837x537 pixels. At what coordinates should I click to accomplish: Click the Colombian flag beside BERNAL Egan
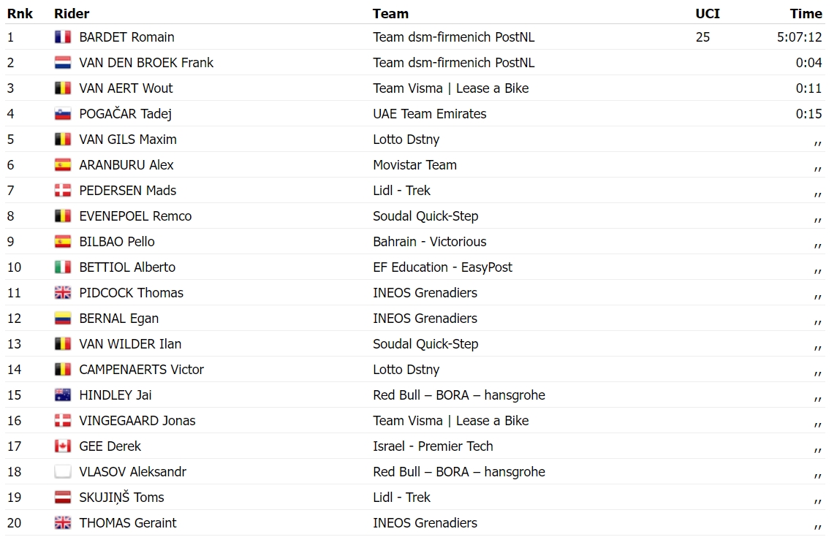click(62, 319)
